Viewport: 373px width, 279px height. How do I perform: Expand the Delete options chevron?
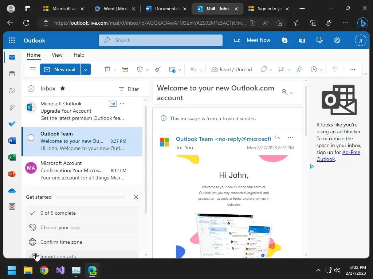115,70
